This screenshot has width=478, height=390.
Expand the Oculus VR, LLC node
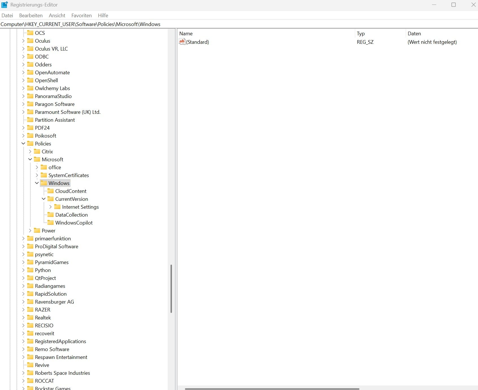(23, 49)
